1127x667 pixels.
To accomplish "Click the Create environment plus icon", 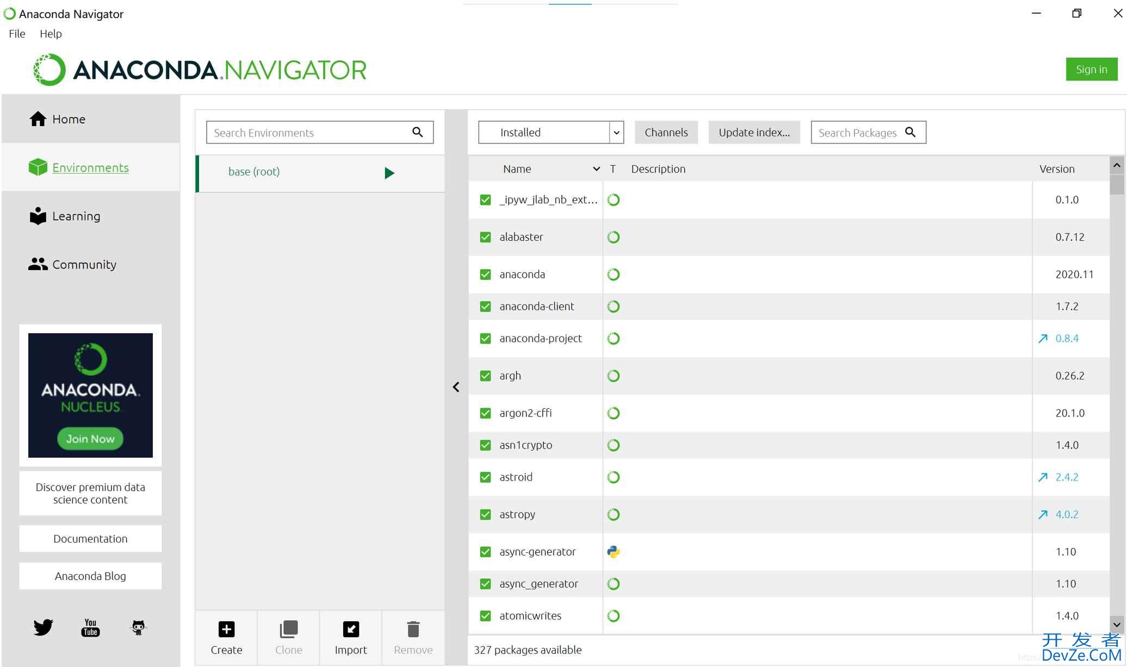I will click(x=226, y=629).
